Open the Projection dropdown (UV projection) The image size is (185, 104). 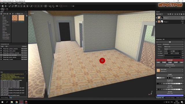point(173,44)
